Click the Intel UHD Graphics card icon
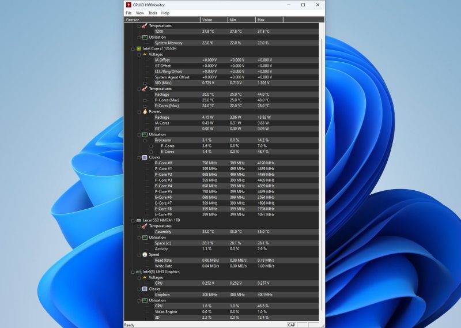The height and width of the screenshot is (328, 461). (138, 272)
